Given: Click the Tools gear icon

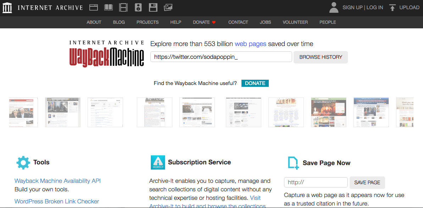Looking at the screenshot, I should [x=23, y=162].
